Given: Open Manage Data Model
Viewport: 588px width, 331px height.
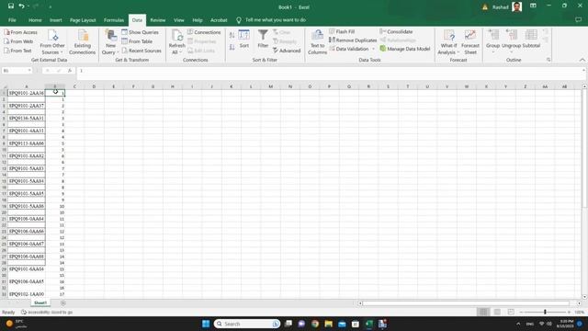Looking at the screenshot, I should [x=405, y=49].
